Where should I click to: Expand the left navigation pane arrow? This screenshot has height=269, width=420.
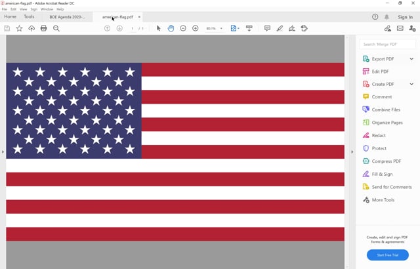click(3, 152)
